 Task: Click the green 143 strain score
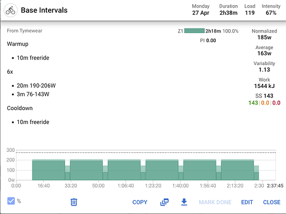(x=253, y=103)
